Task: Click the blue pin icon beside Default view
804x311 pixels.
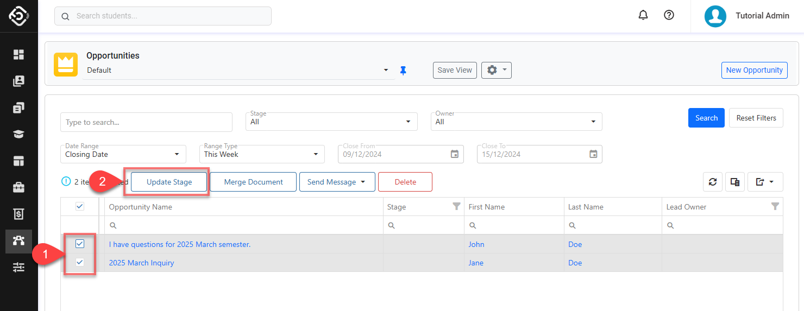Action: tap(403, 71)
